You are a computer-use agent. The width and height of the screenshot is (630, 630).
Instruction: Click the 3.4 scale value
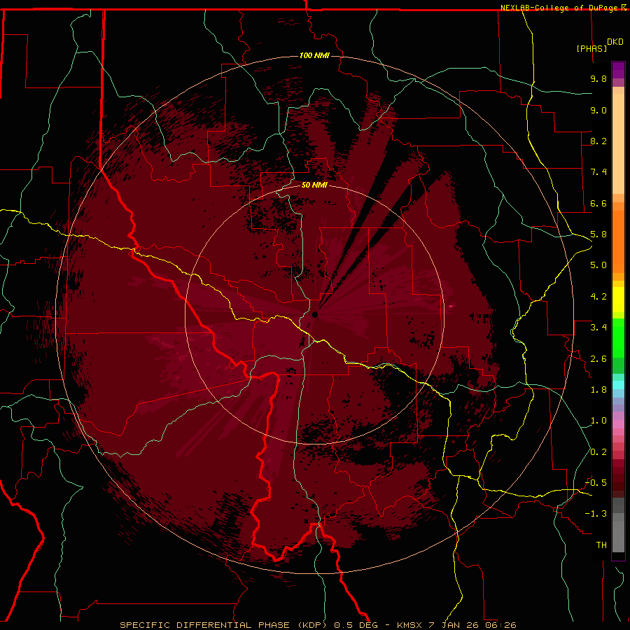click(x=598, y=328)
